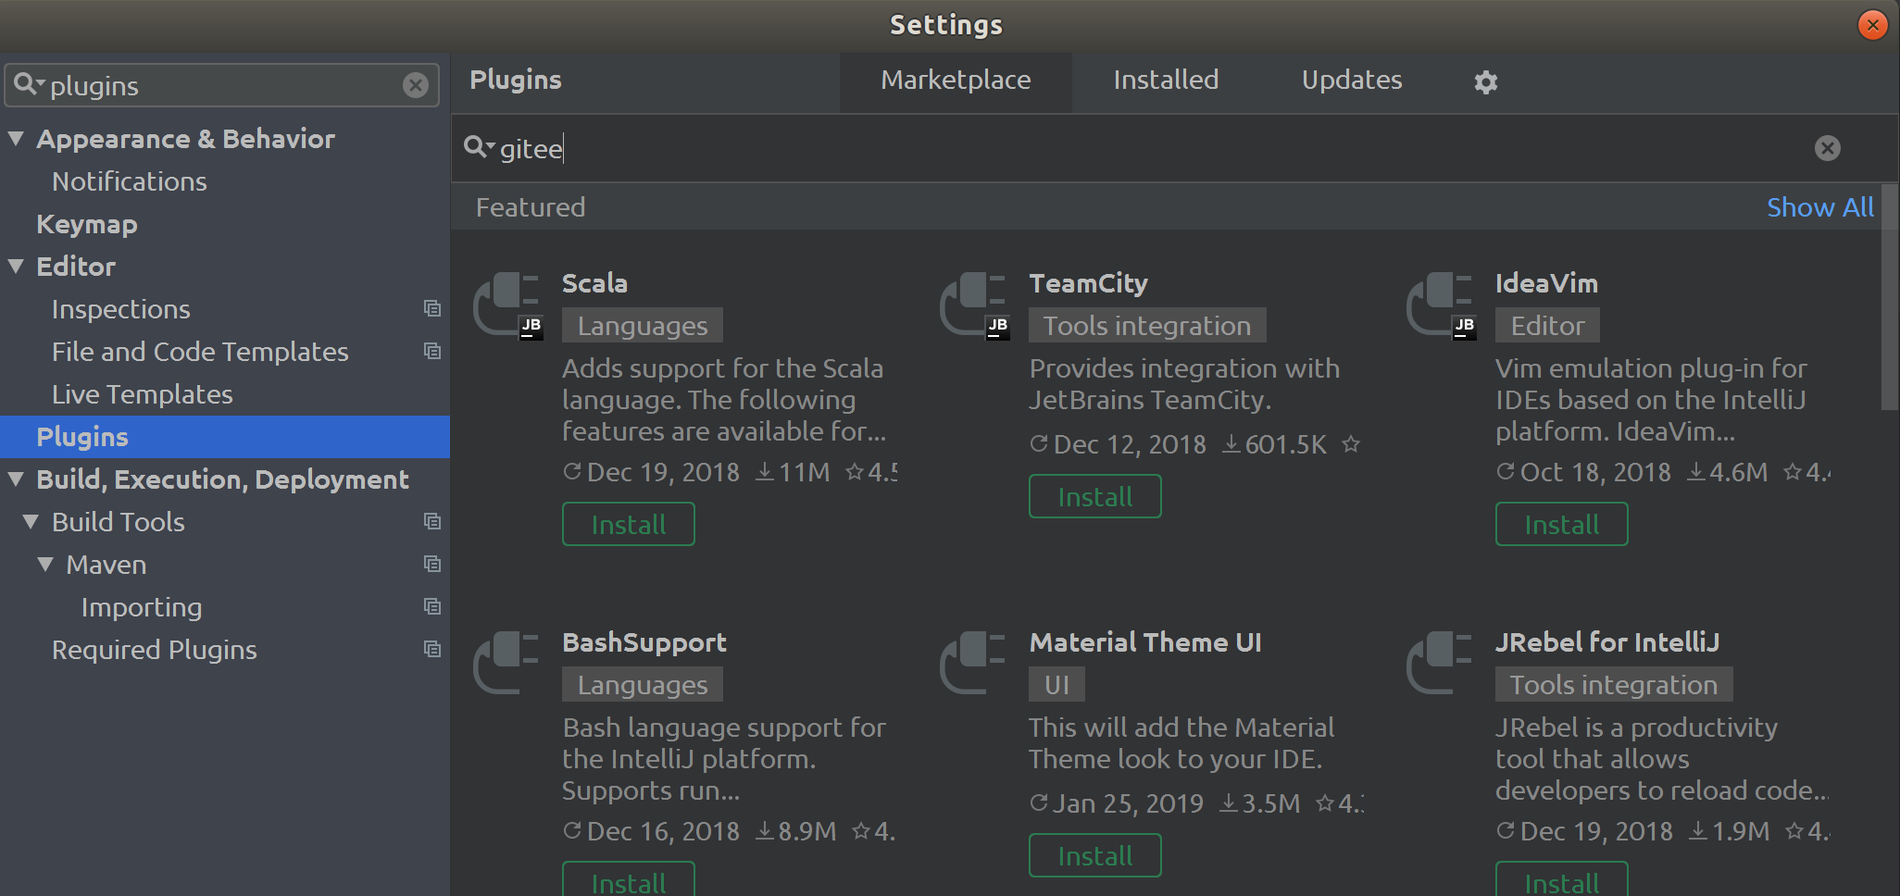Click the Scala plugin icon

tap(506, 305)
